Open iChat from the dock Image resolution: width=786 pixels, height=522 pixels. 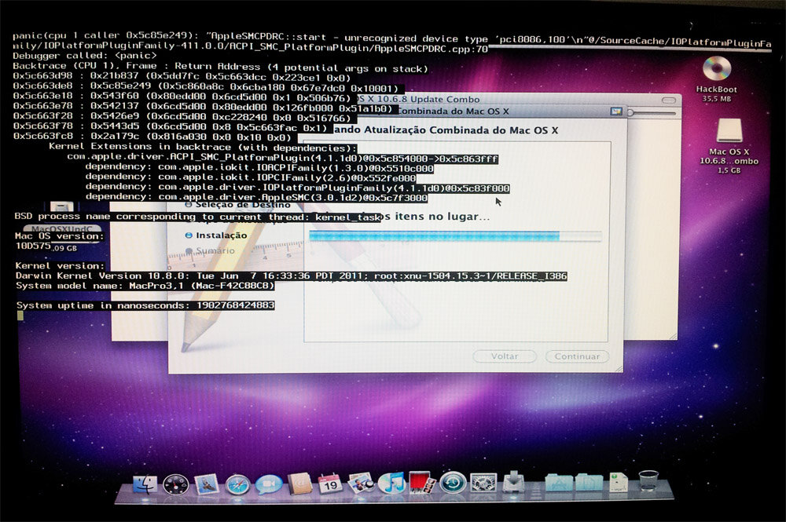coord(269,484)
